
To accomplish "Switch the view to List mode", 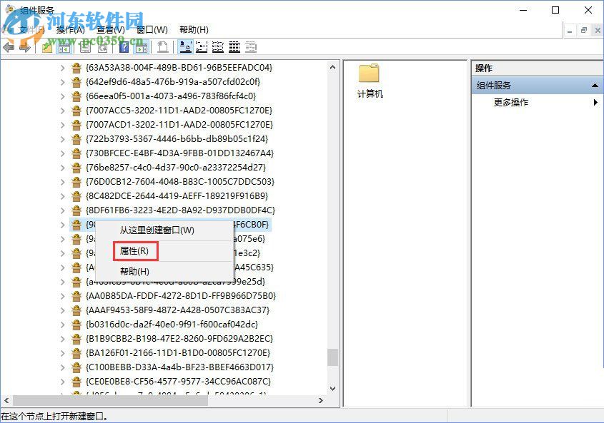I will coord(218,47).
